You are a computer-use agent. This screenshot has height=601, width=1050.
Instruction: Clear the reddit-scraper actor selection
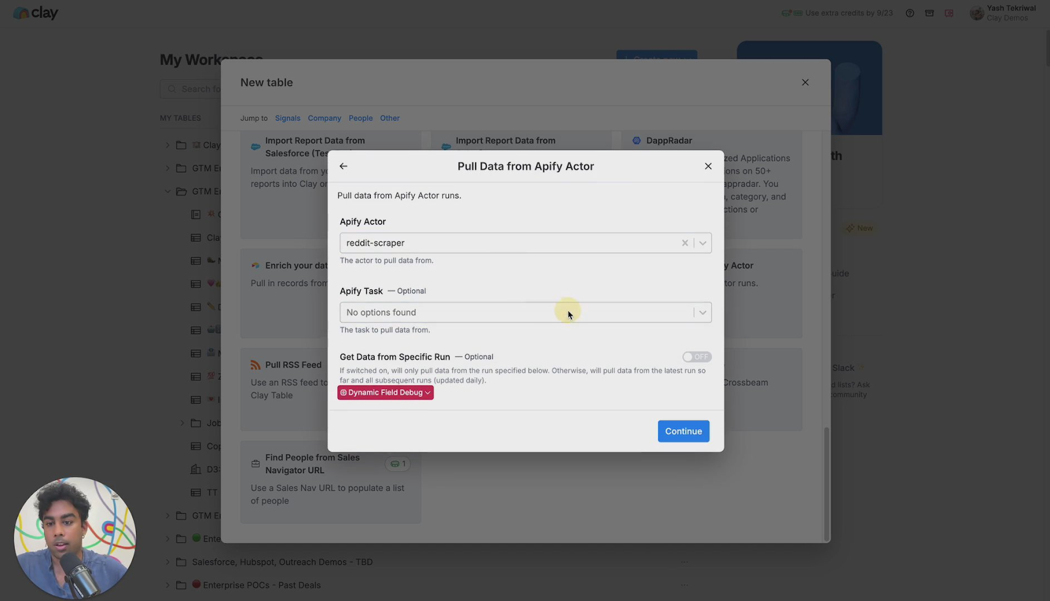point(684,243)
